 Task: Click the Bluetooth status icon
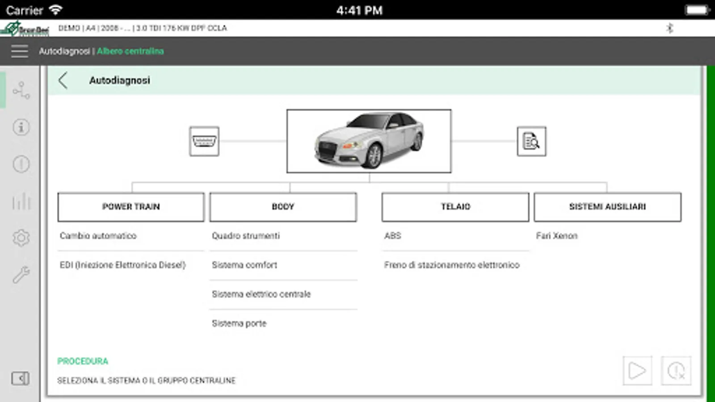669,28
